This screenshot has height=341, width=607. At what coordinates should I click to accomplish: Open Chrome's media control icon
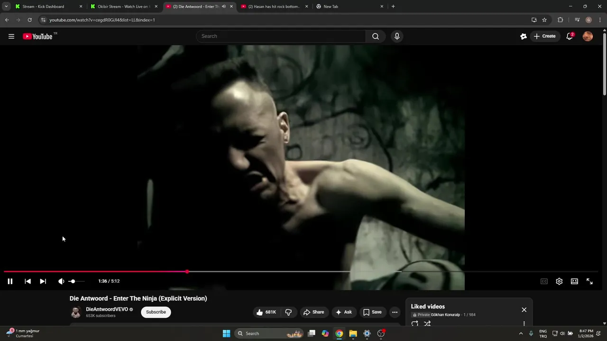coord(577,20)
